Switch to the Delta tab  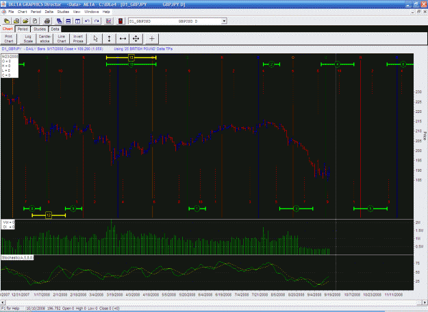point(55,29)
